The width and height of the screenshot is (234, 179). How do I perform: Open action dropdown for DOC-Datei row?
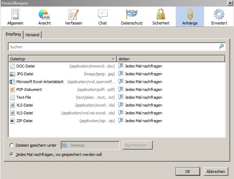(x=171, y=66)
